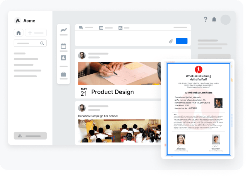Open the Donation Campaign For School post
The image size is (248, 178).
[x=99, y=116]
